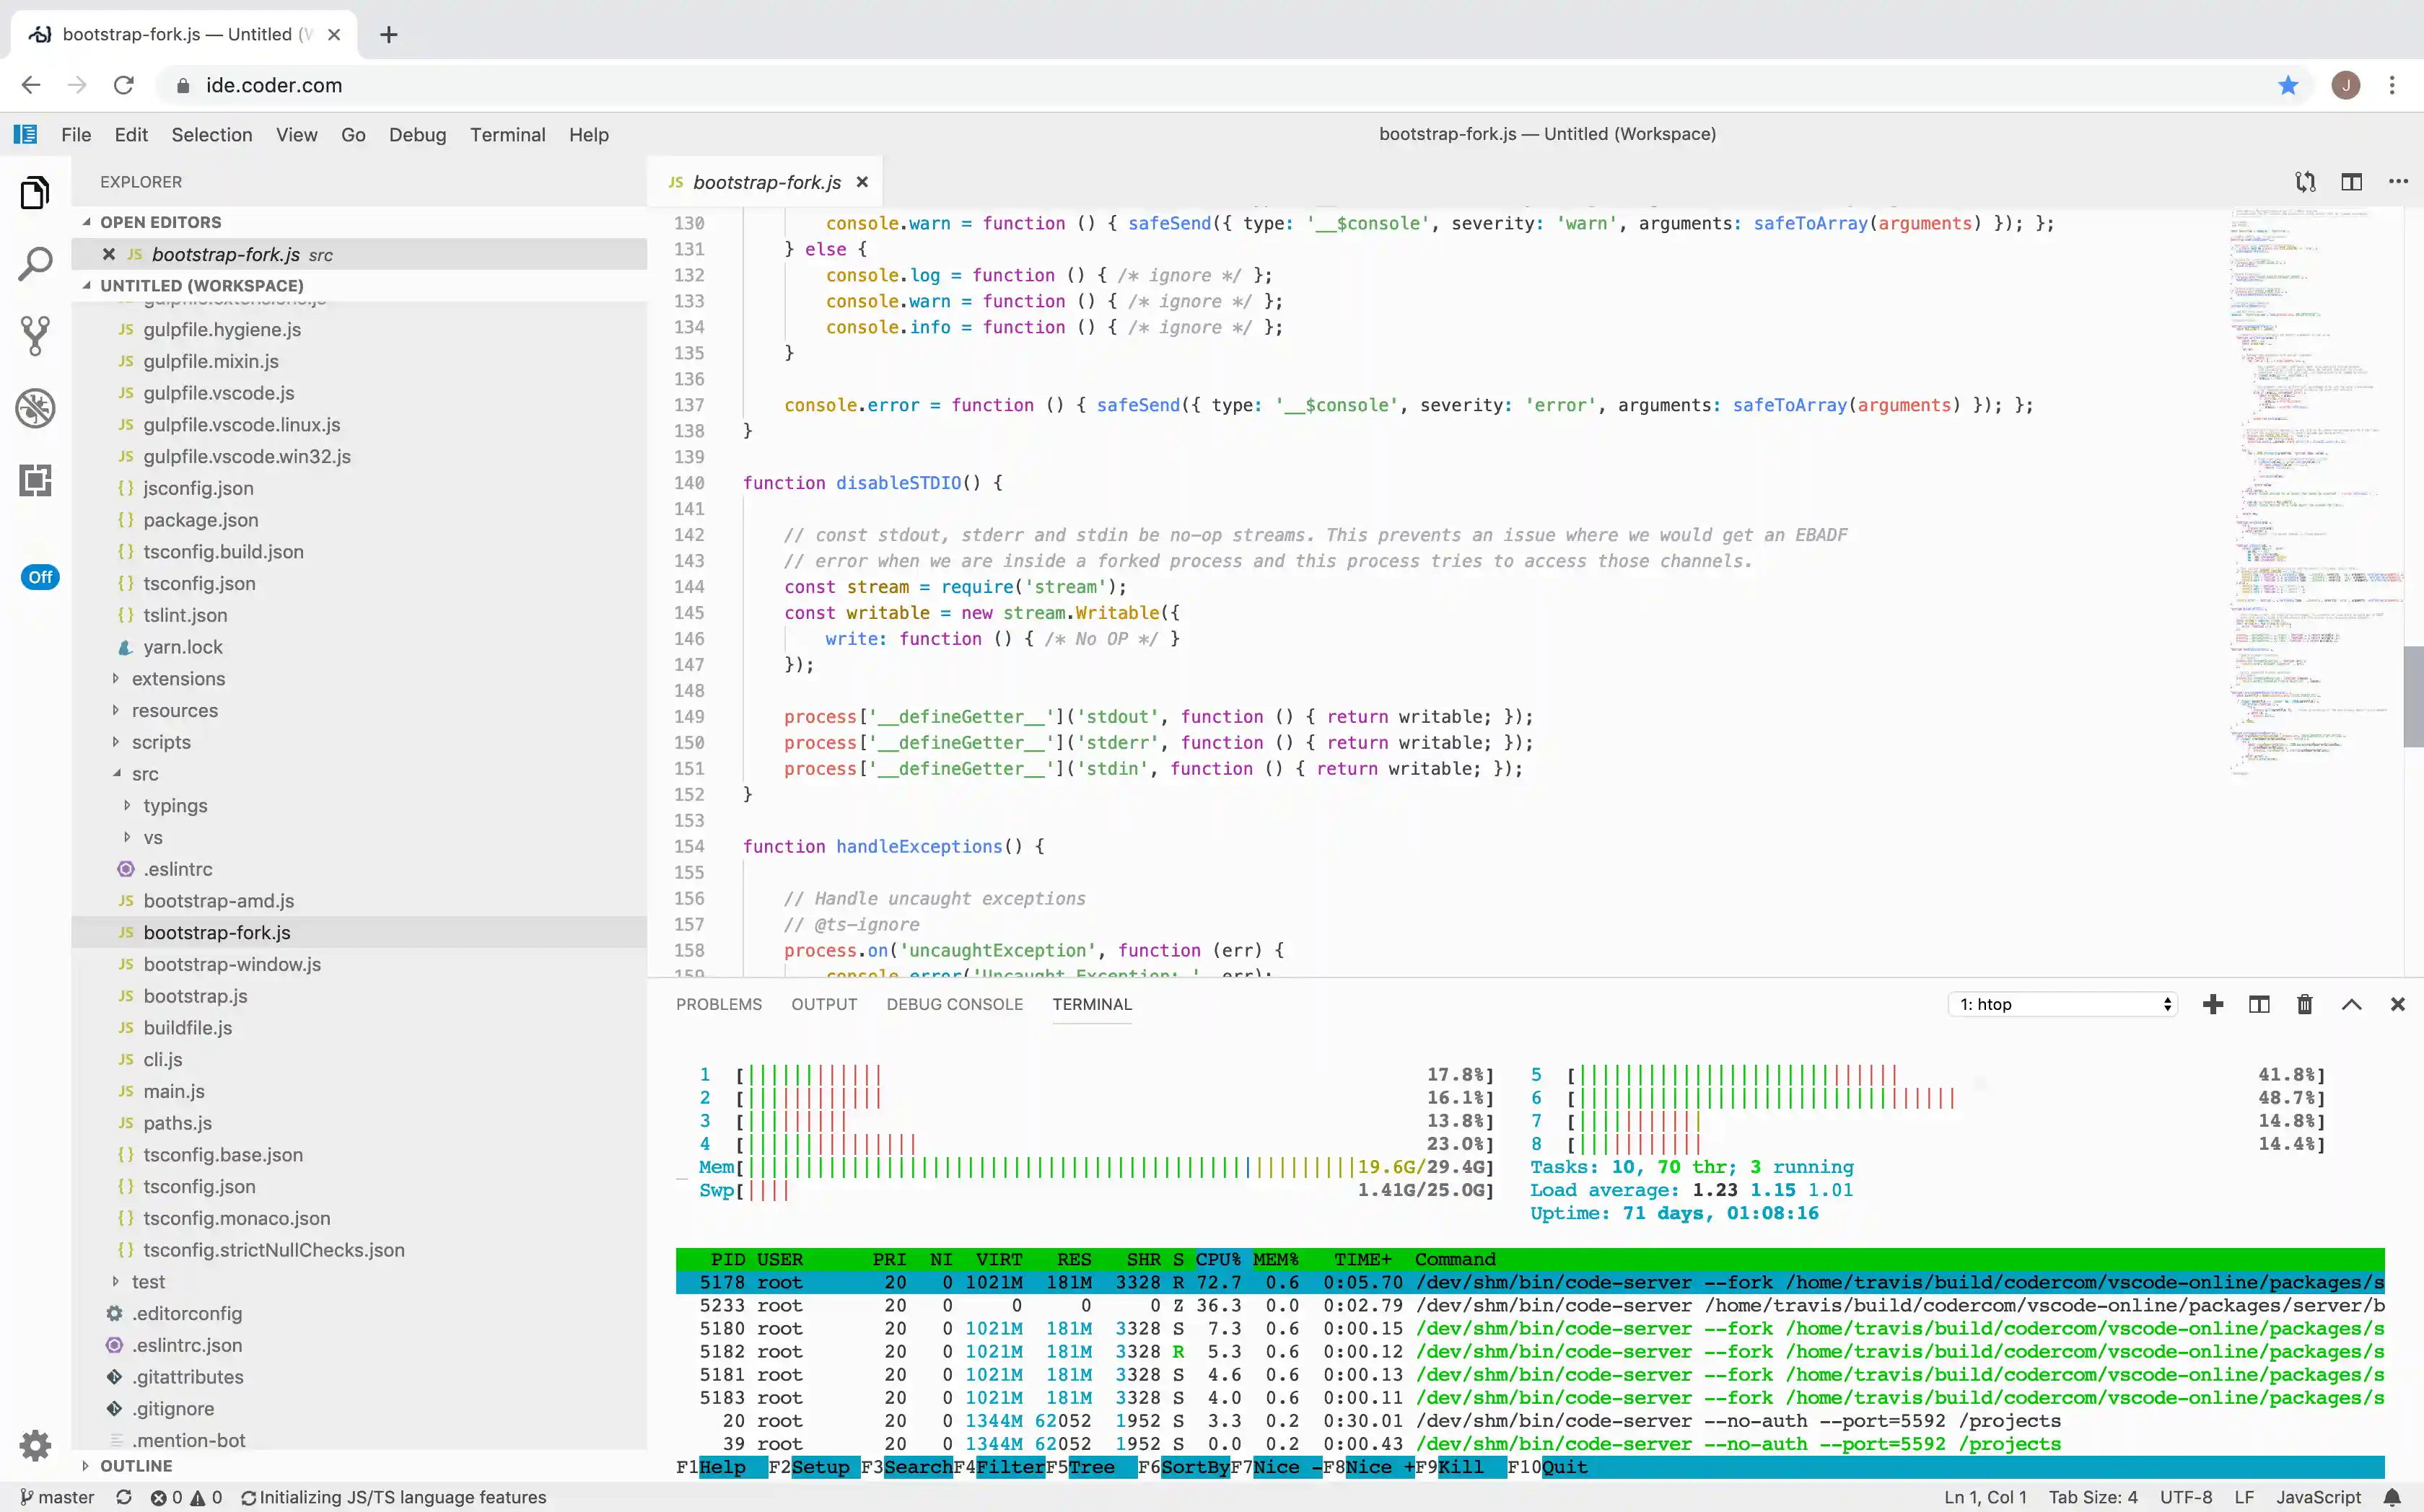Open the Explorer view in the activity bar
The height and width of the screenshot is (1512, 2424).
(35, 192)
